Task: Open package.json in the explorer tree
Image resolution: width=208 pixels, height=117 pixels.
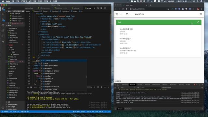Action: [13, 93]
